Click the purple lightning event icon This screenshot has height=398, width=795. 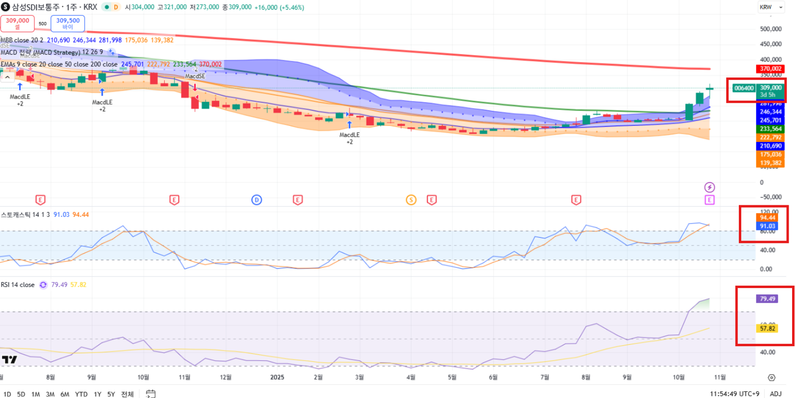709,187
